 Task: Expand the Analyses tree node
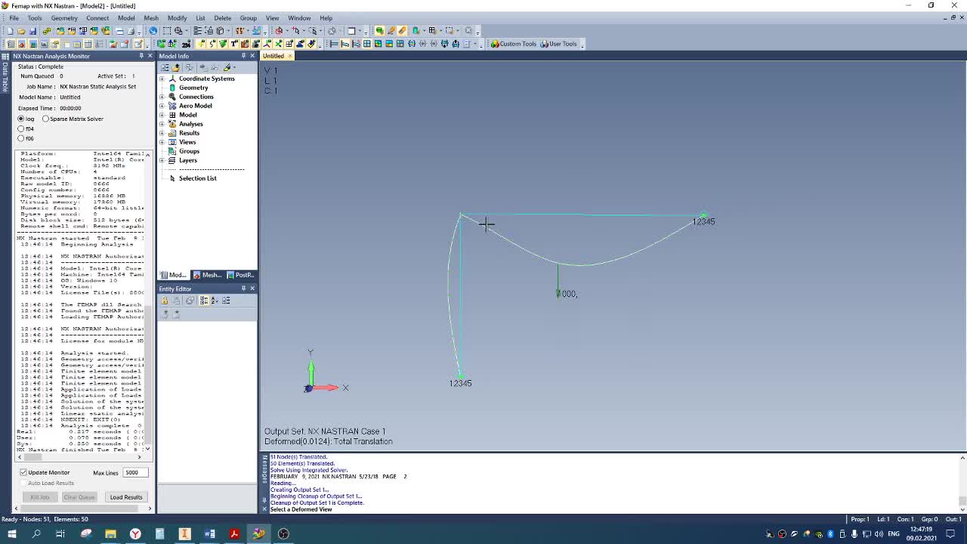(162, 124)
